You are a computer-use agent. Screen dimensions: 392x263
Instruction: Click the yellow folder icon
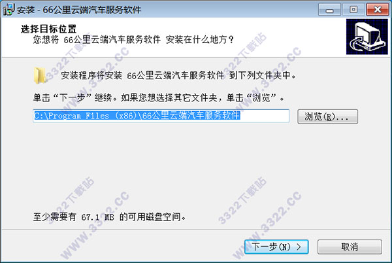tap(39, 76)
